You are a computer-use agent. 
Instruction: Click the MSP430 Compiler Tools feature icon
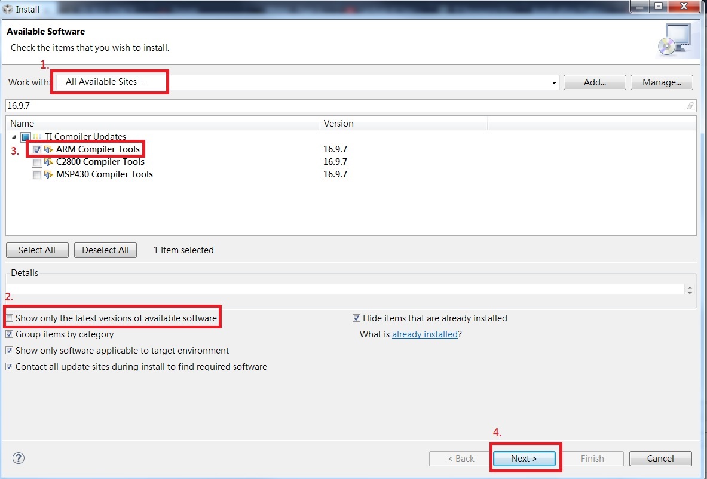tap(48, 175)
